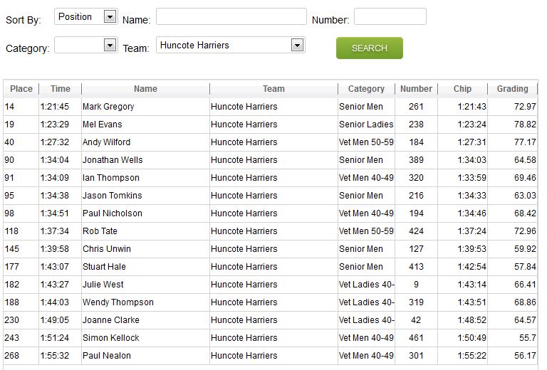The height and width of the screenshot is (370, 547).
Task: Click the green SEARCH button
Action: pos(369,48)
